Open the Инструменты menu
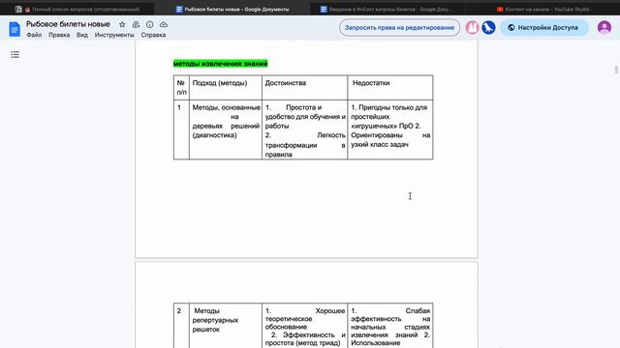620x348 pixels. (114, 35)
